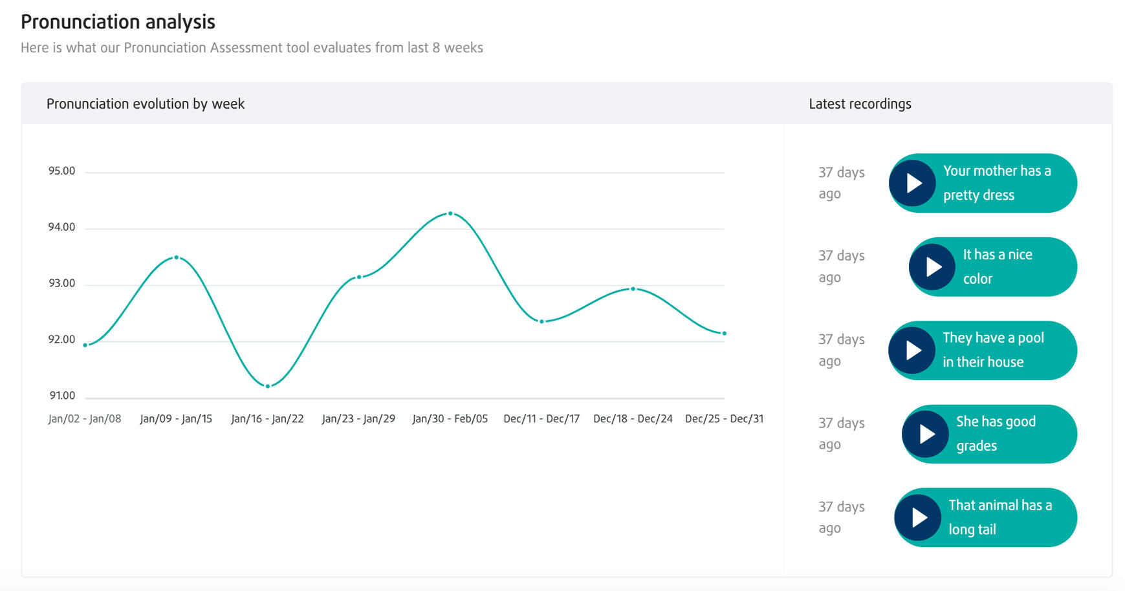Image resolution: width=1125 pixels, height=591 pixels.
Task: Click the 'Pronunciation evolution by week' chart title
Action: pos(146,104)
